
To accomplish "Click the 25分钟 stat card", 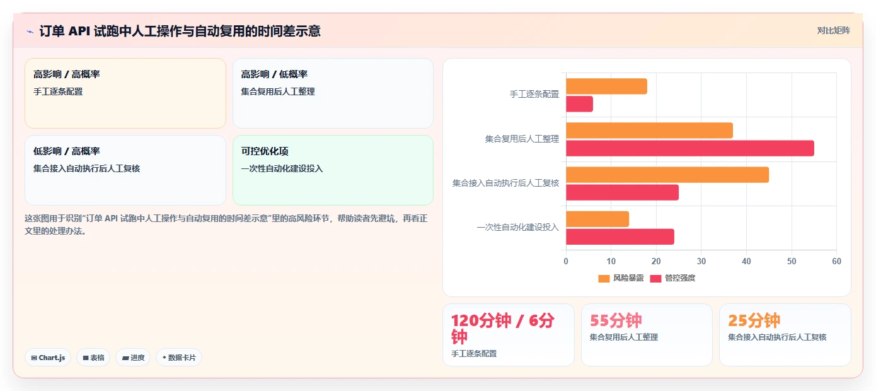I will (785, 335).
